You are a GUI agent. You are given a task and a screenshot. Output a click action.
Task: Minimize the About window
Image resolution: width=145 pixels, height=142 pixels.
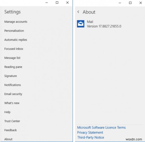[120, 3]
